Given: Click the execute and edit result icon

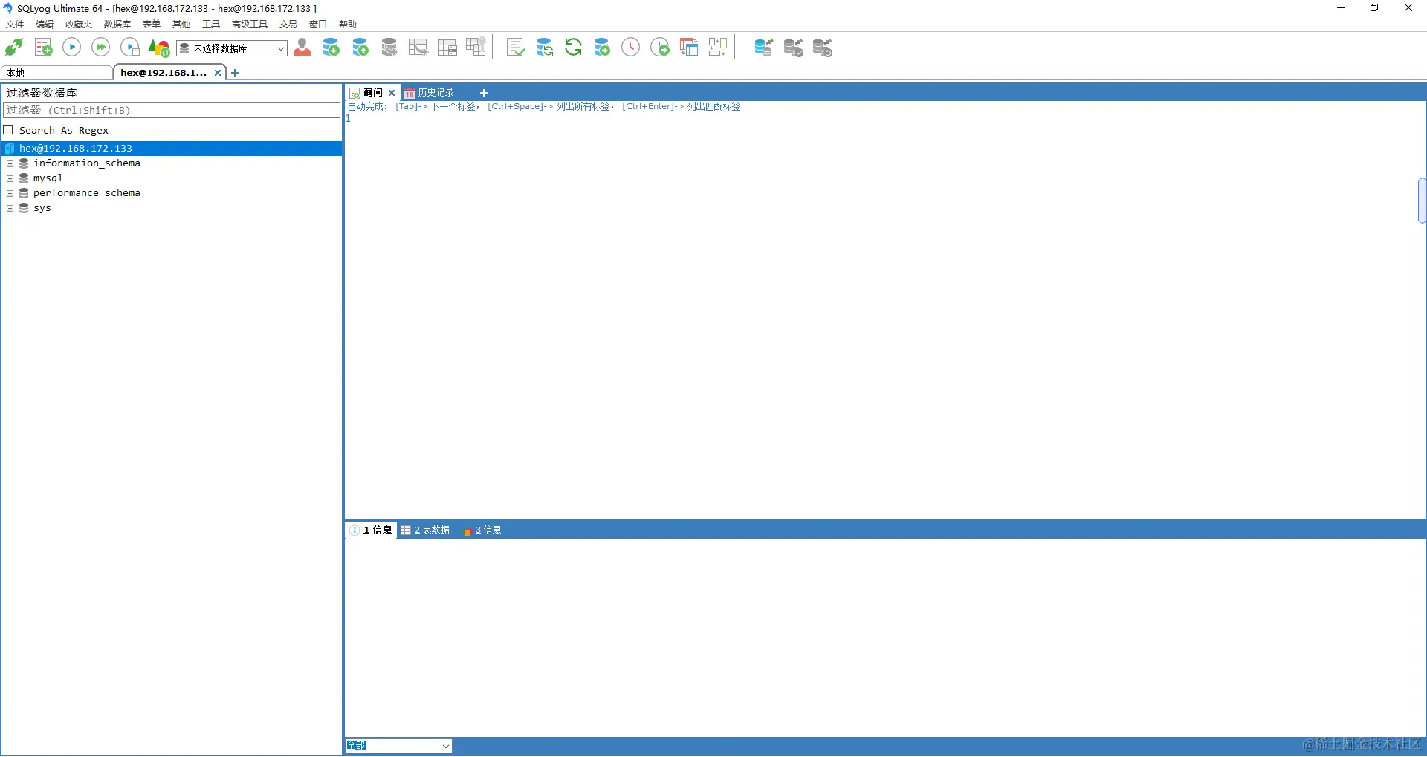Looking at the screenshot, I should pyautogui.click(x=130, y=48).
